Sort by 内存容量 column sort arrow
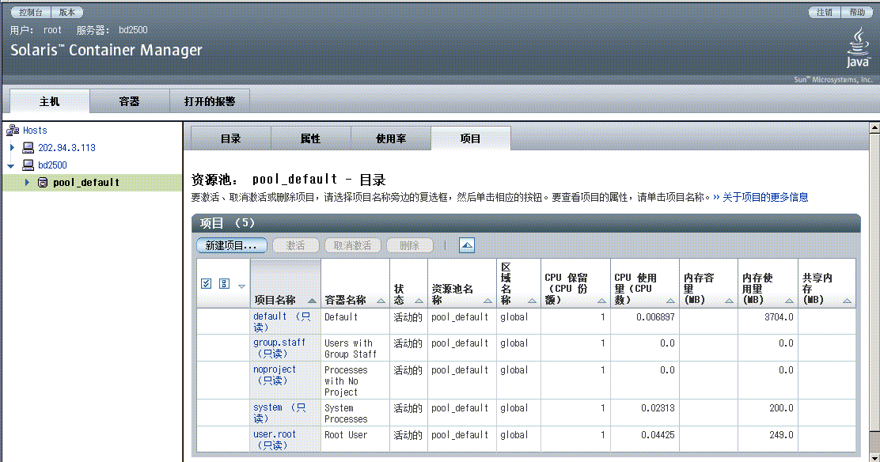The height and width of the screenshot is (462, 880). [x=729, y=301]
